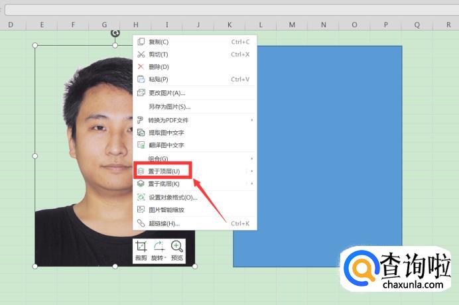Click the picture's bottom-right corner handle
This screenshot has width=459, height=305.
tap(195, 267)
